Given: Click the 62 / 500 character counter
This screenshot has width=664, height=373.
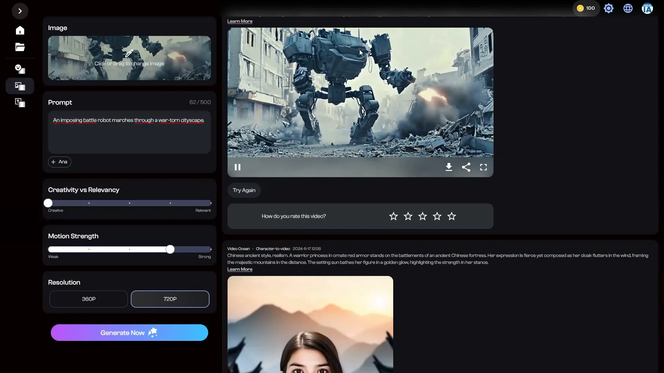Looking at the screenshot, I should (200, 102).
